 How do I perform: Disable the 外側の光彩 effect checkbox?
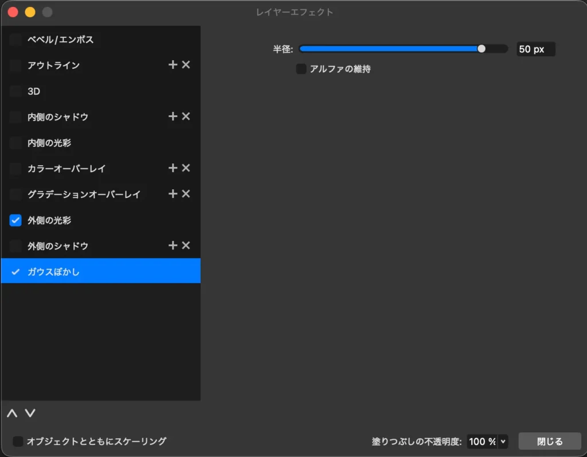point(15,220)
